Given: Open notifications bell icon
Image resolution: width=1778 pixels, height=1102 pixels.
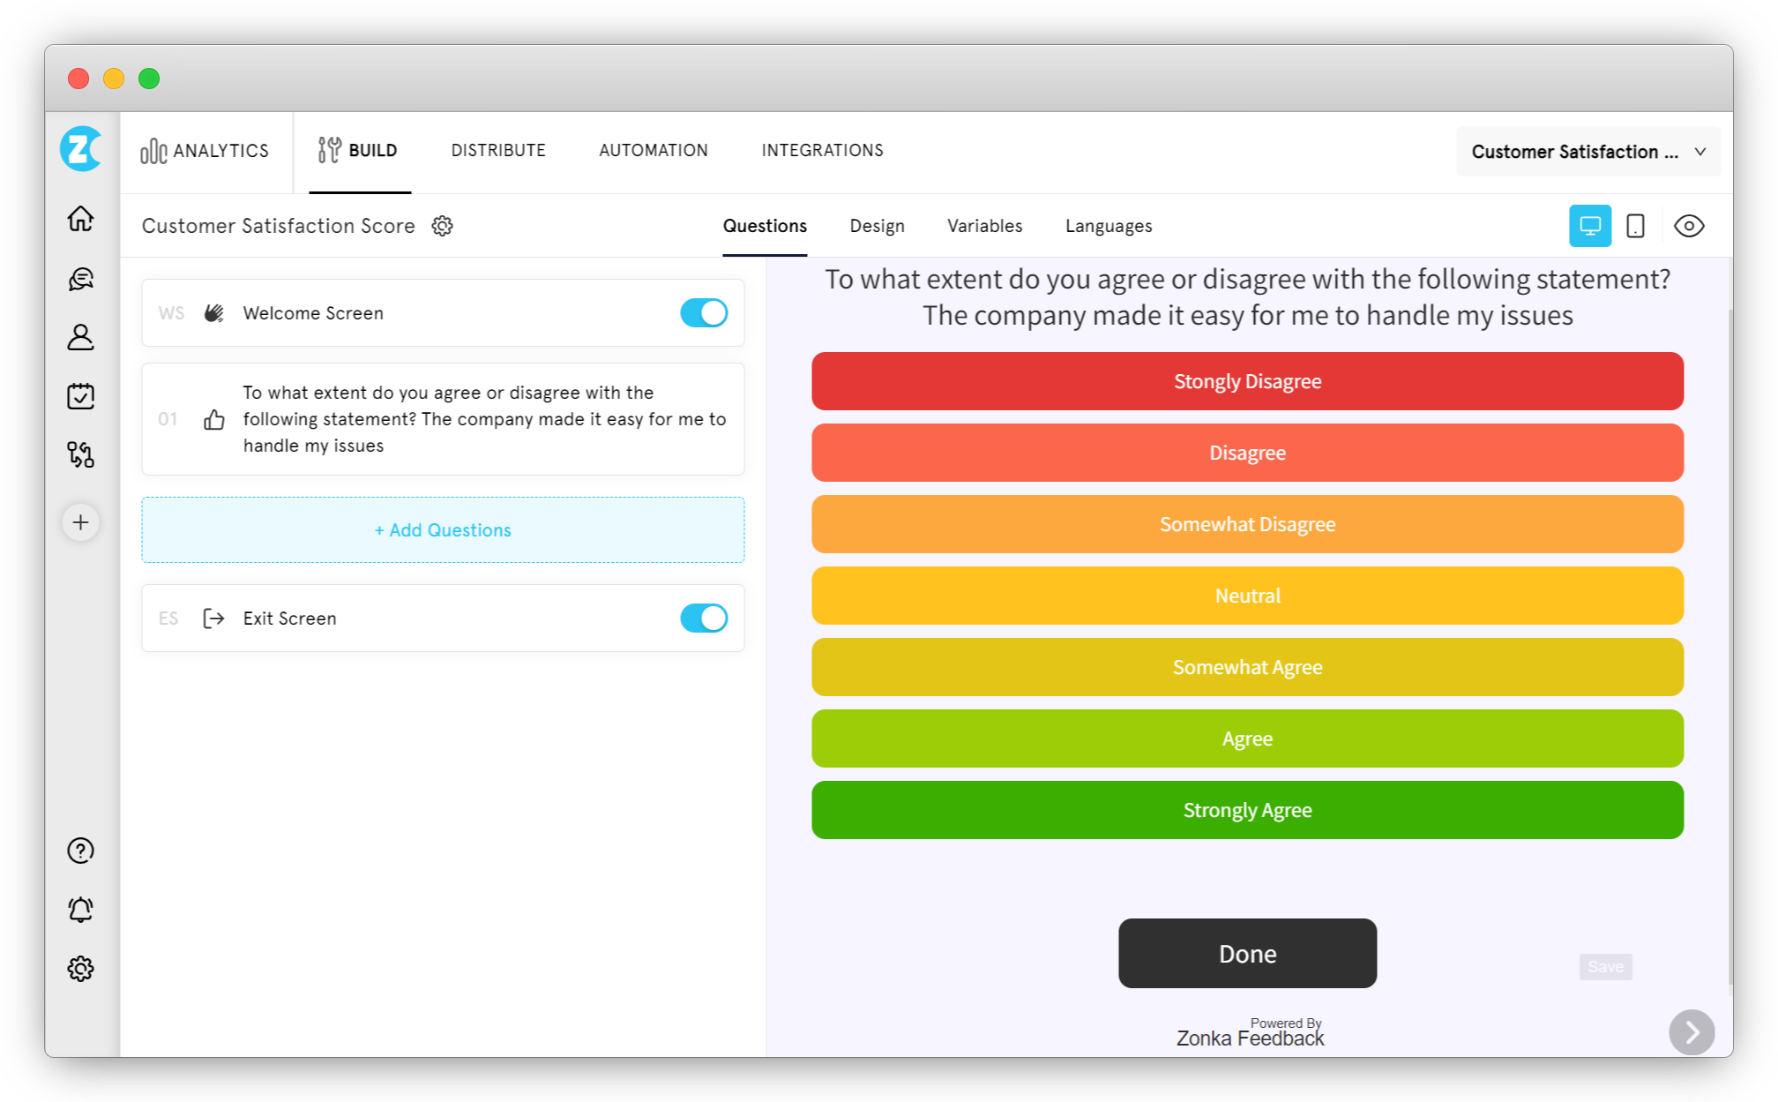Looking at the screenshot, I should 80,910.
